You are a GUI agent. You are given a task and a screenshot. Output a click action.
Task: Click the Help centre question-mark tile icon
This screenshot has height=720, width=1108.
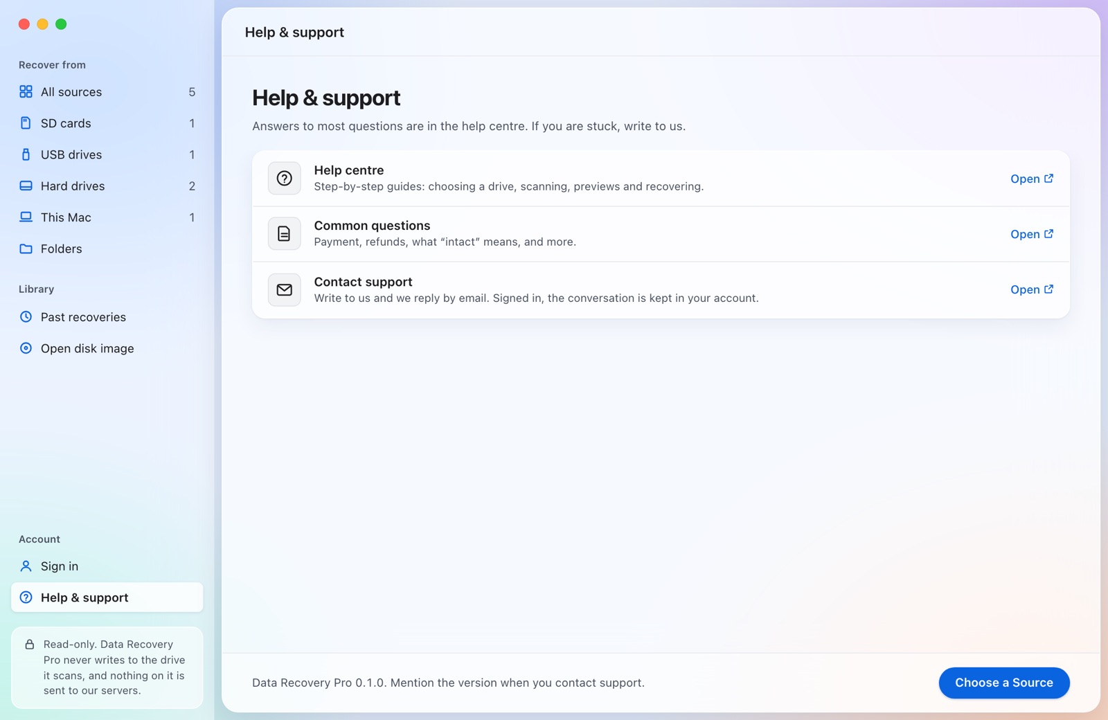pyautogui.click(x=284, y=178)
